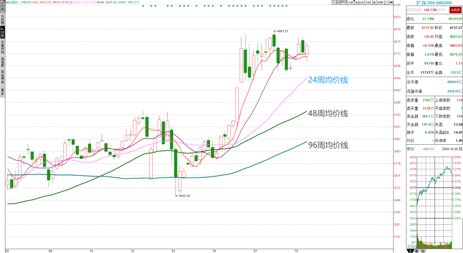Click the red 去投资 button
The height and width of the screenshot is (253, 463).
coord(455,10)
